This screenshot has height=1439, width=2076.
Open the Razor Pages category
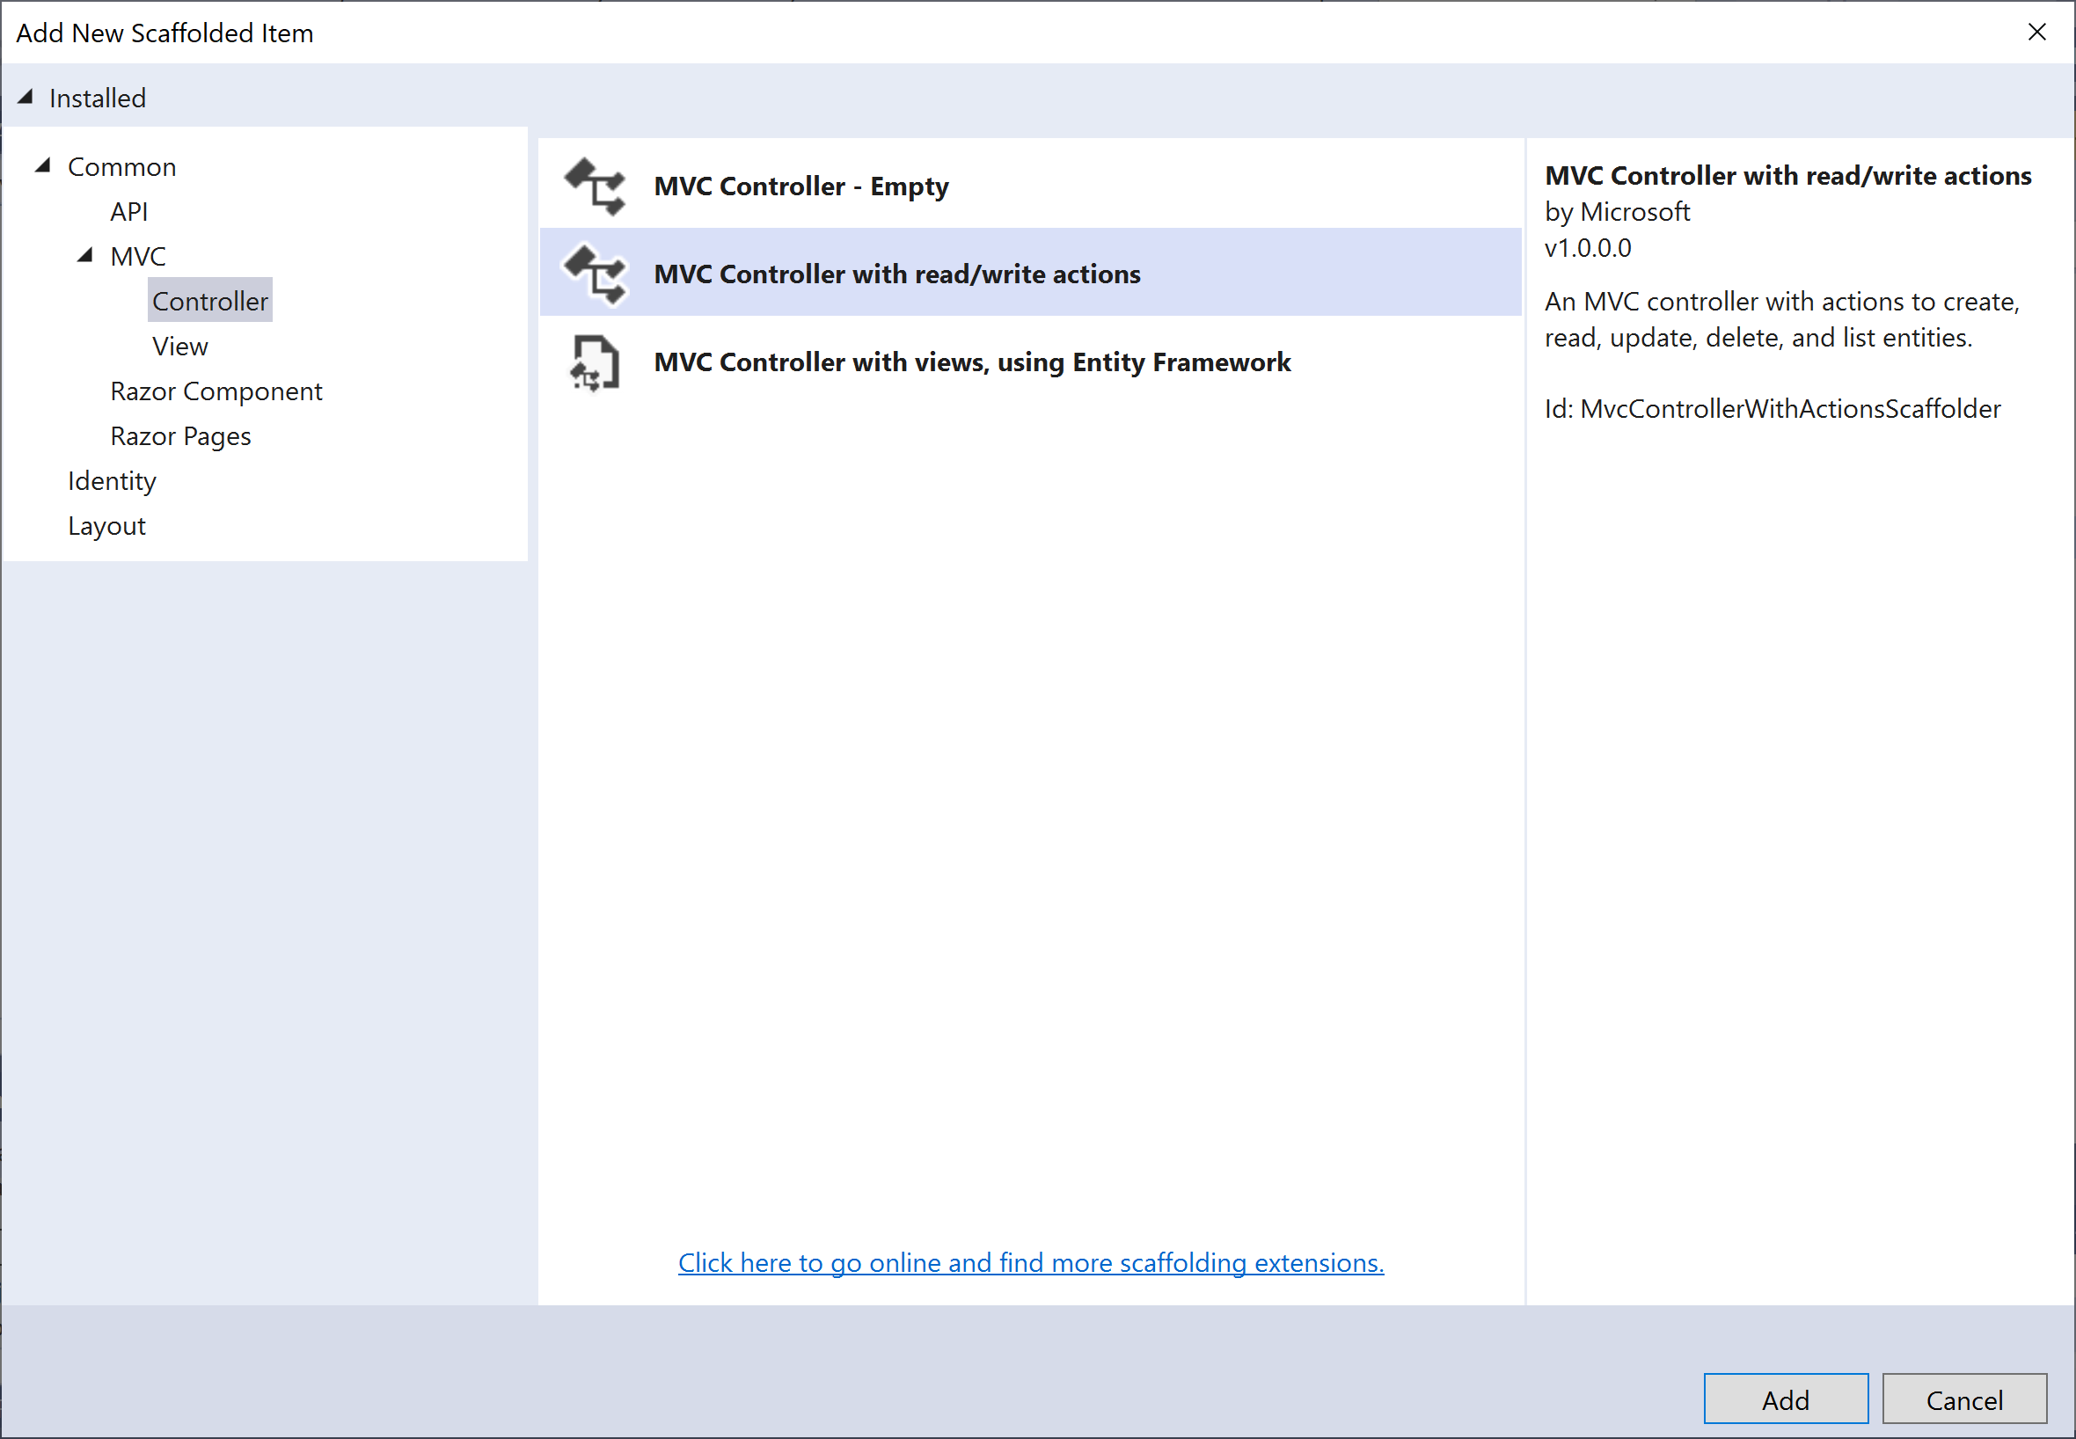pyautogui.click(x=180, y=436)
